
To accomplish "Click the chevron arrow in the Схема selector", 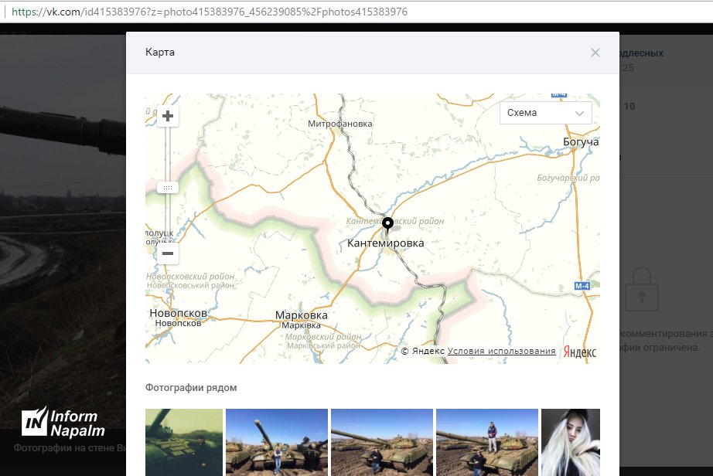I will 580,114.
